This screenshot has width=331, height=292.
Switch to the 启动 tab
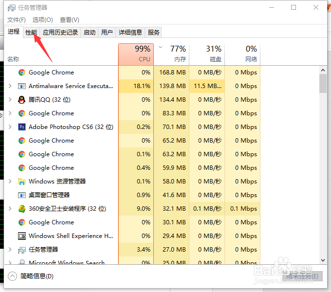(x=90, y=33)
